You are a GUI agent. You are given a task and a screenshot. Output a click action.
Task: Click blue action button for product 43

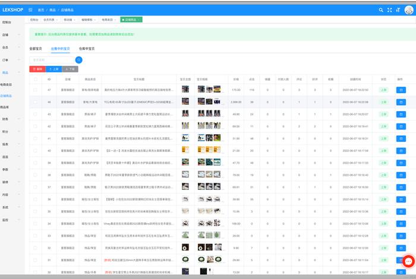[400, 114]
